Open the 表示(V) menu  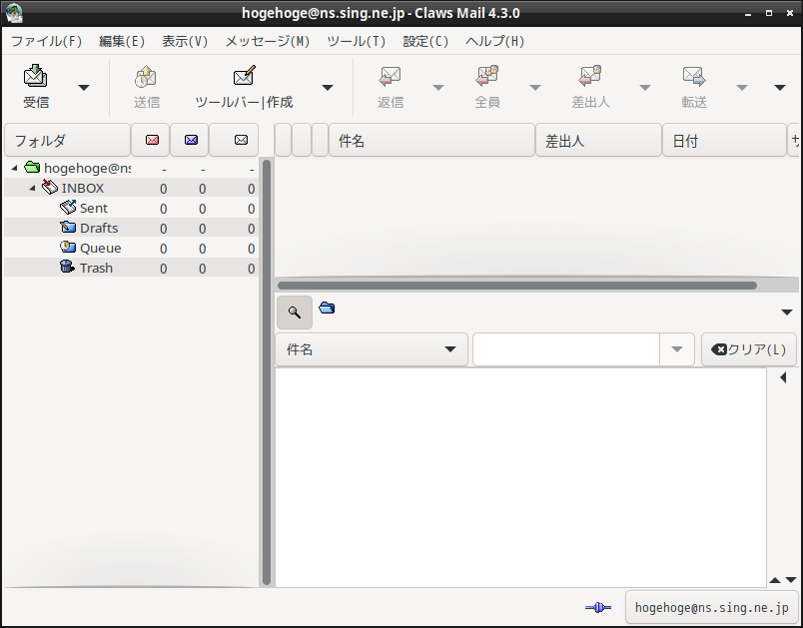[x=185, y=42]
